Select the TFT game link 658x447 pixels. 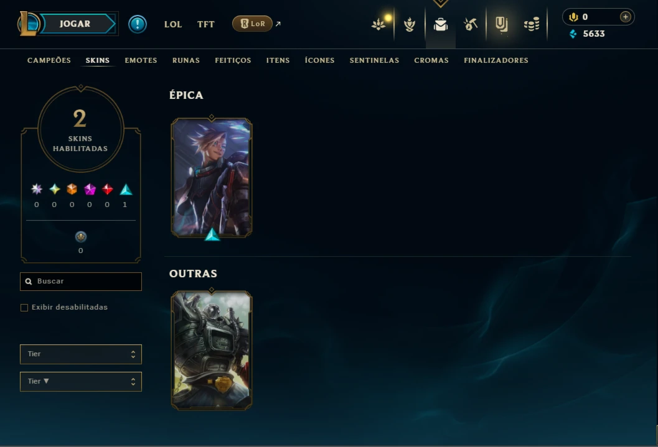pyautogui.click(x=205, y=24)
